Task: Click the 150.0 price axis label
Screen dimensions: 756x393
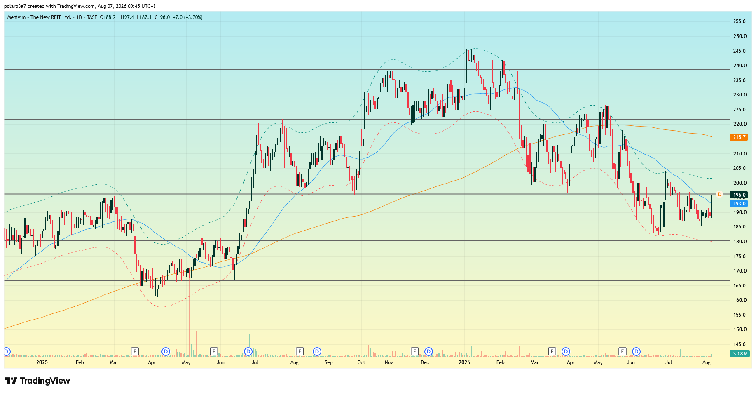Action: (740, 329)
